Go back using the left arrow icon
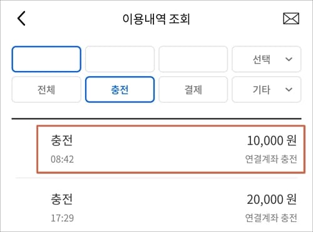This screenshot has height=232, width=313. [x=21, y=19]
